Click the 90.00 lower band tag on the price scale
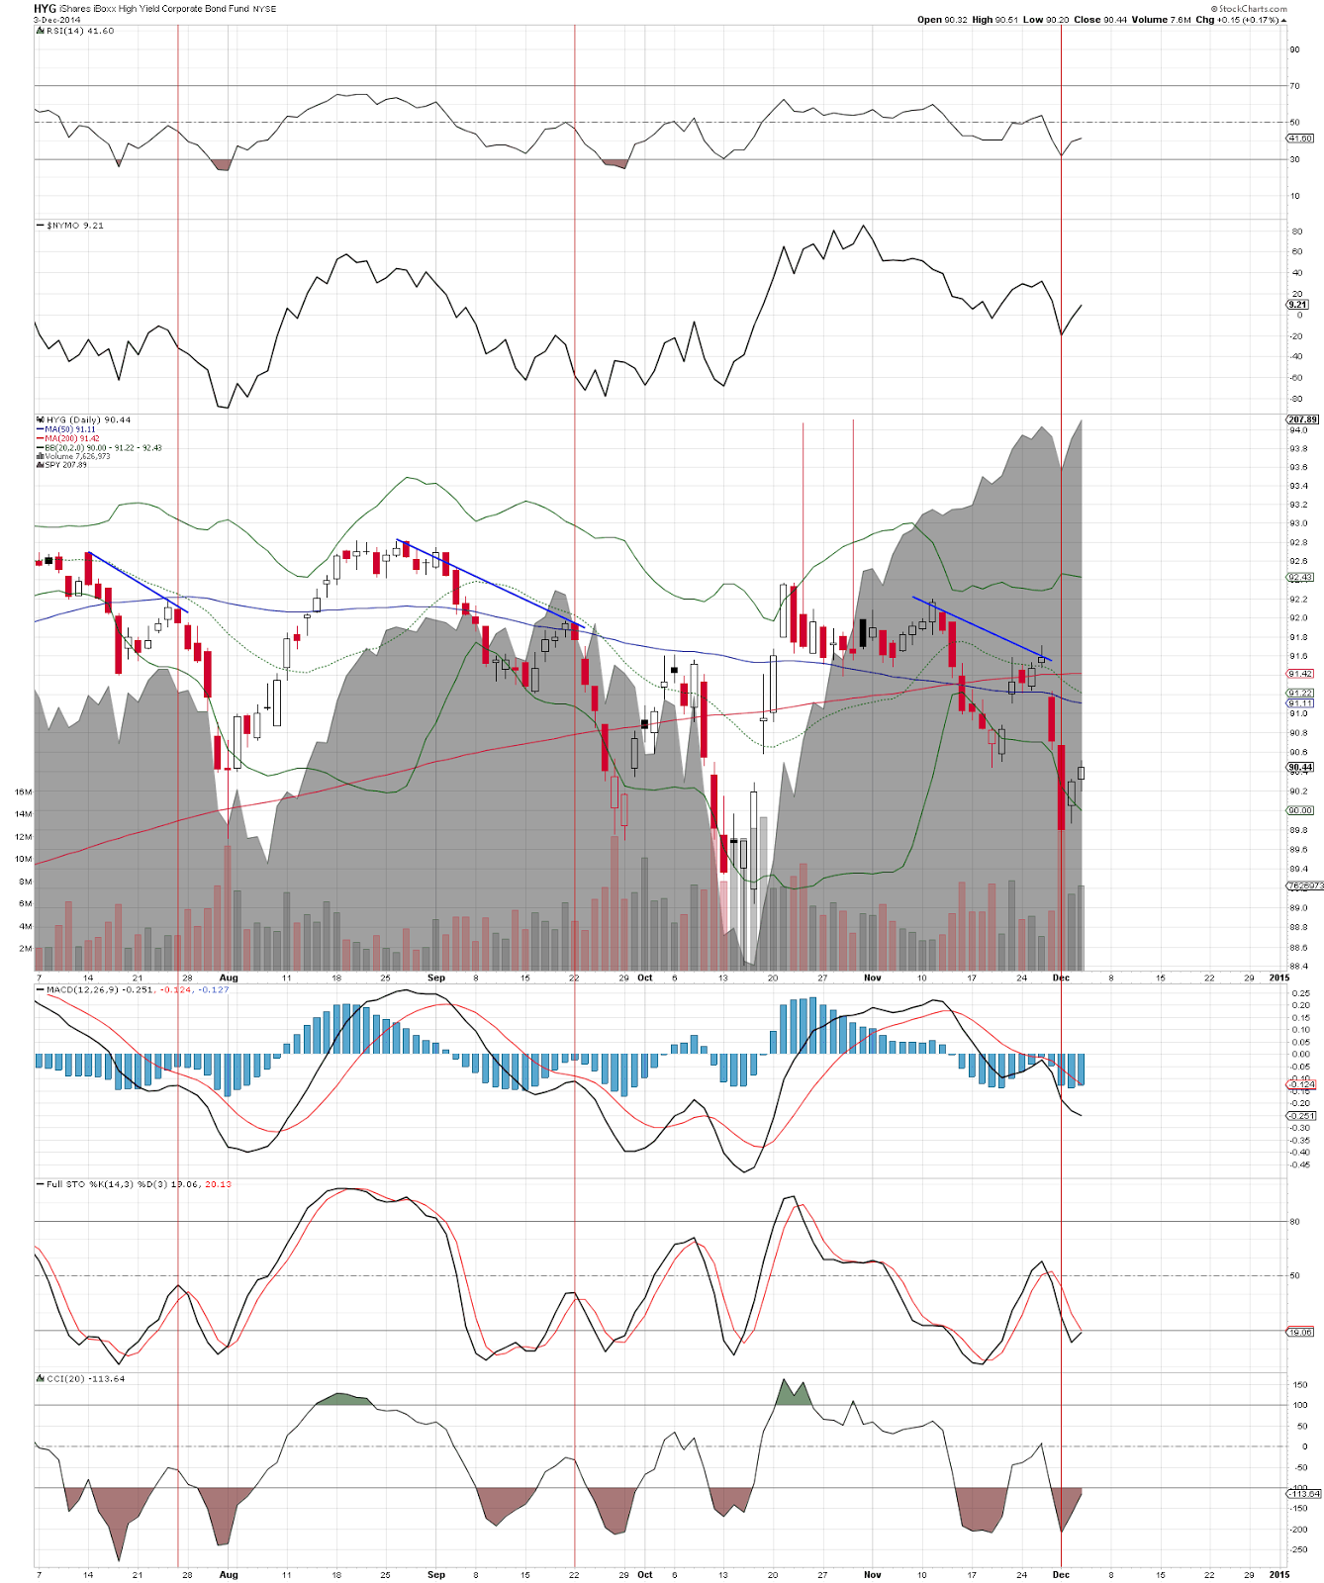 (x=1300, y=810)
